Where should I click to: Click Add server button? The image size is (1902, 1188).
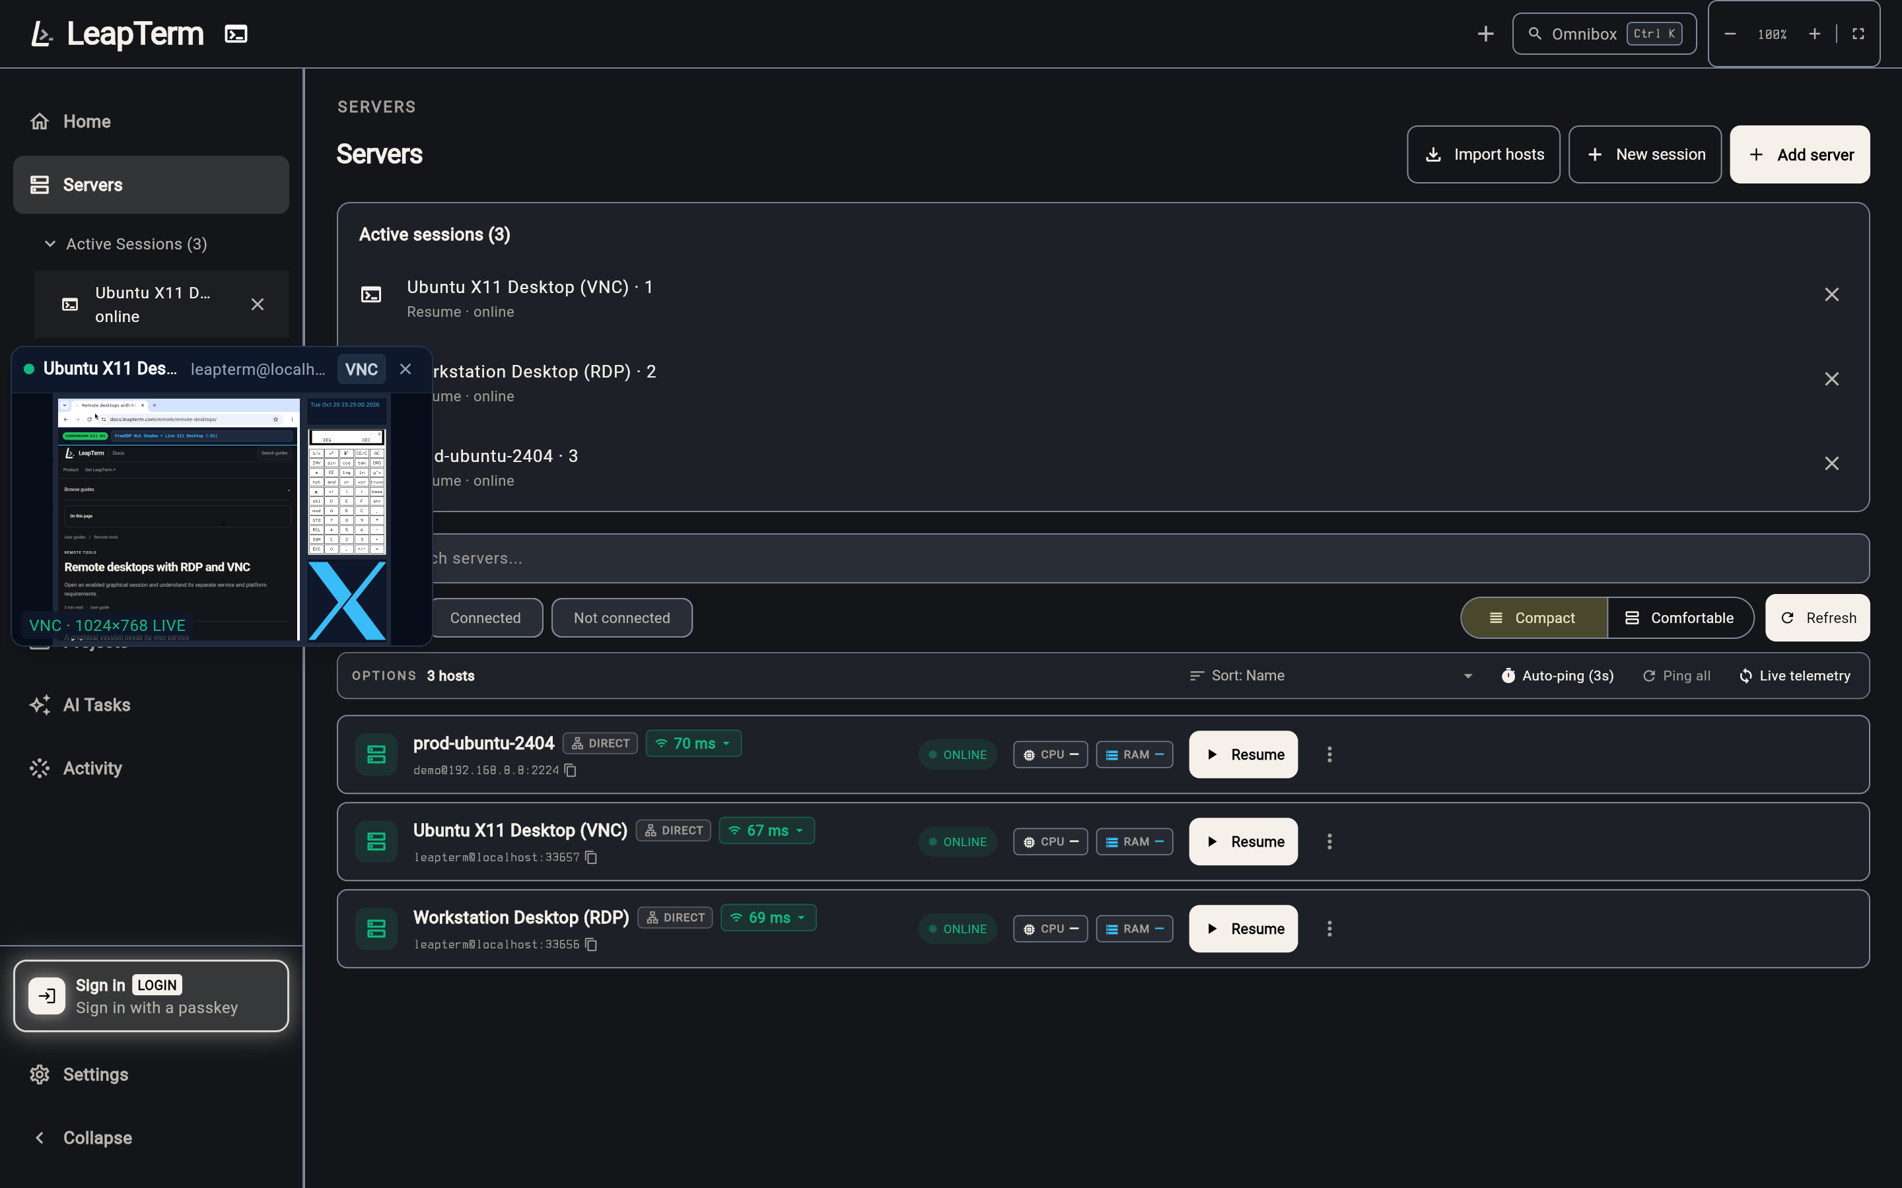pyautogui.click(x=1799, y=155)
